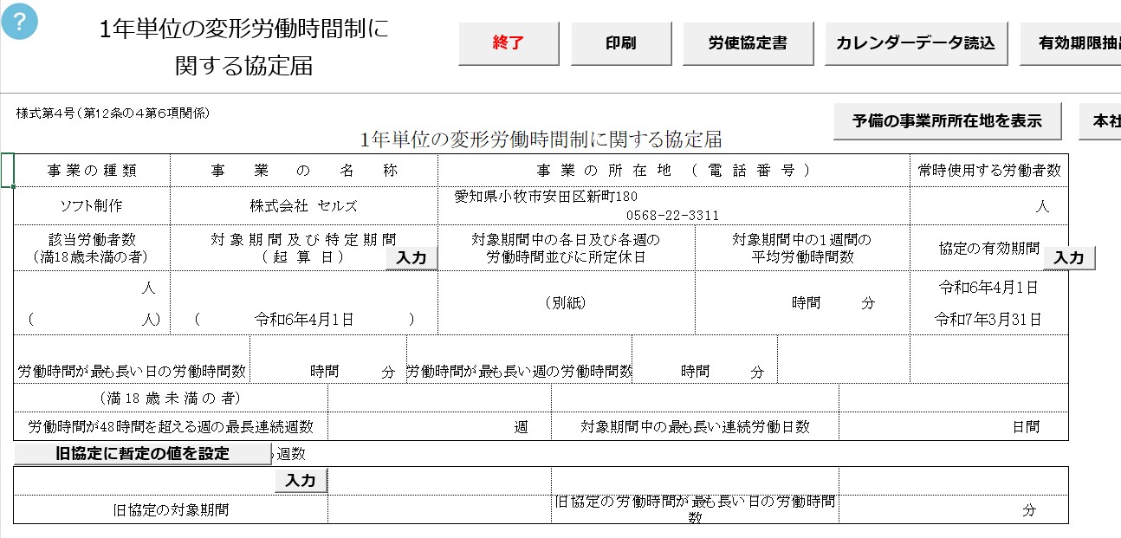The height and width of the screenshot is (538, 1121).
Task: Click the 分 value cell in old agreement row
Action: [x=954, y=509]
